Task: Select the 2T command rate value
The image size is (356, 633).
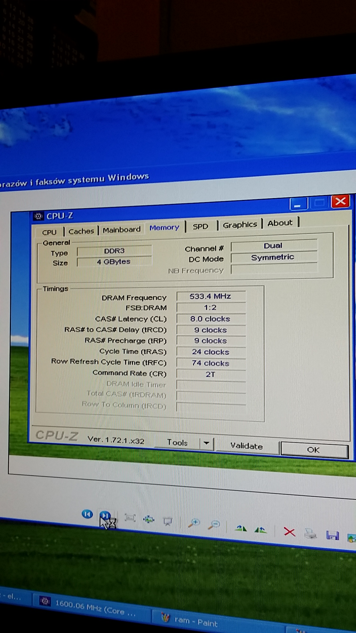Action: pos(211,375)
